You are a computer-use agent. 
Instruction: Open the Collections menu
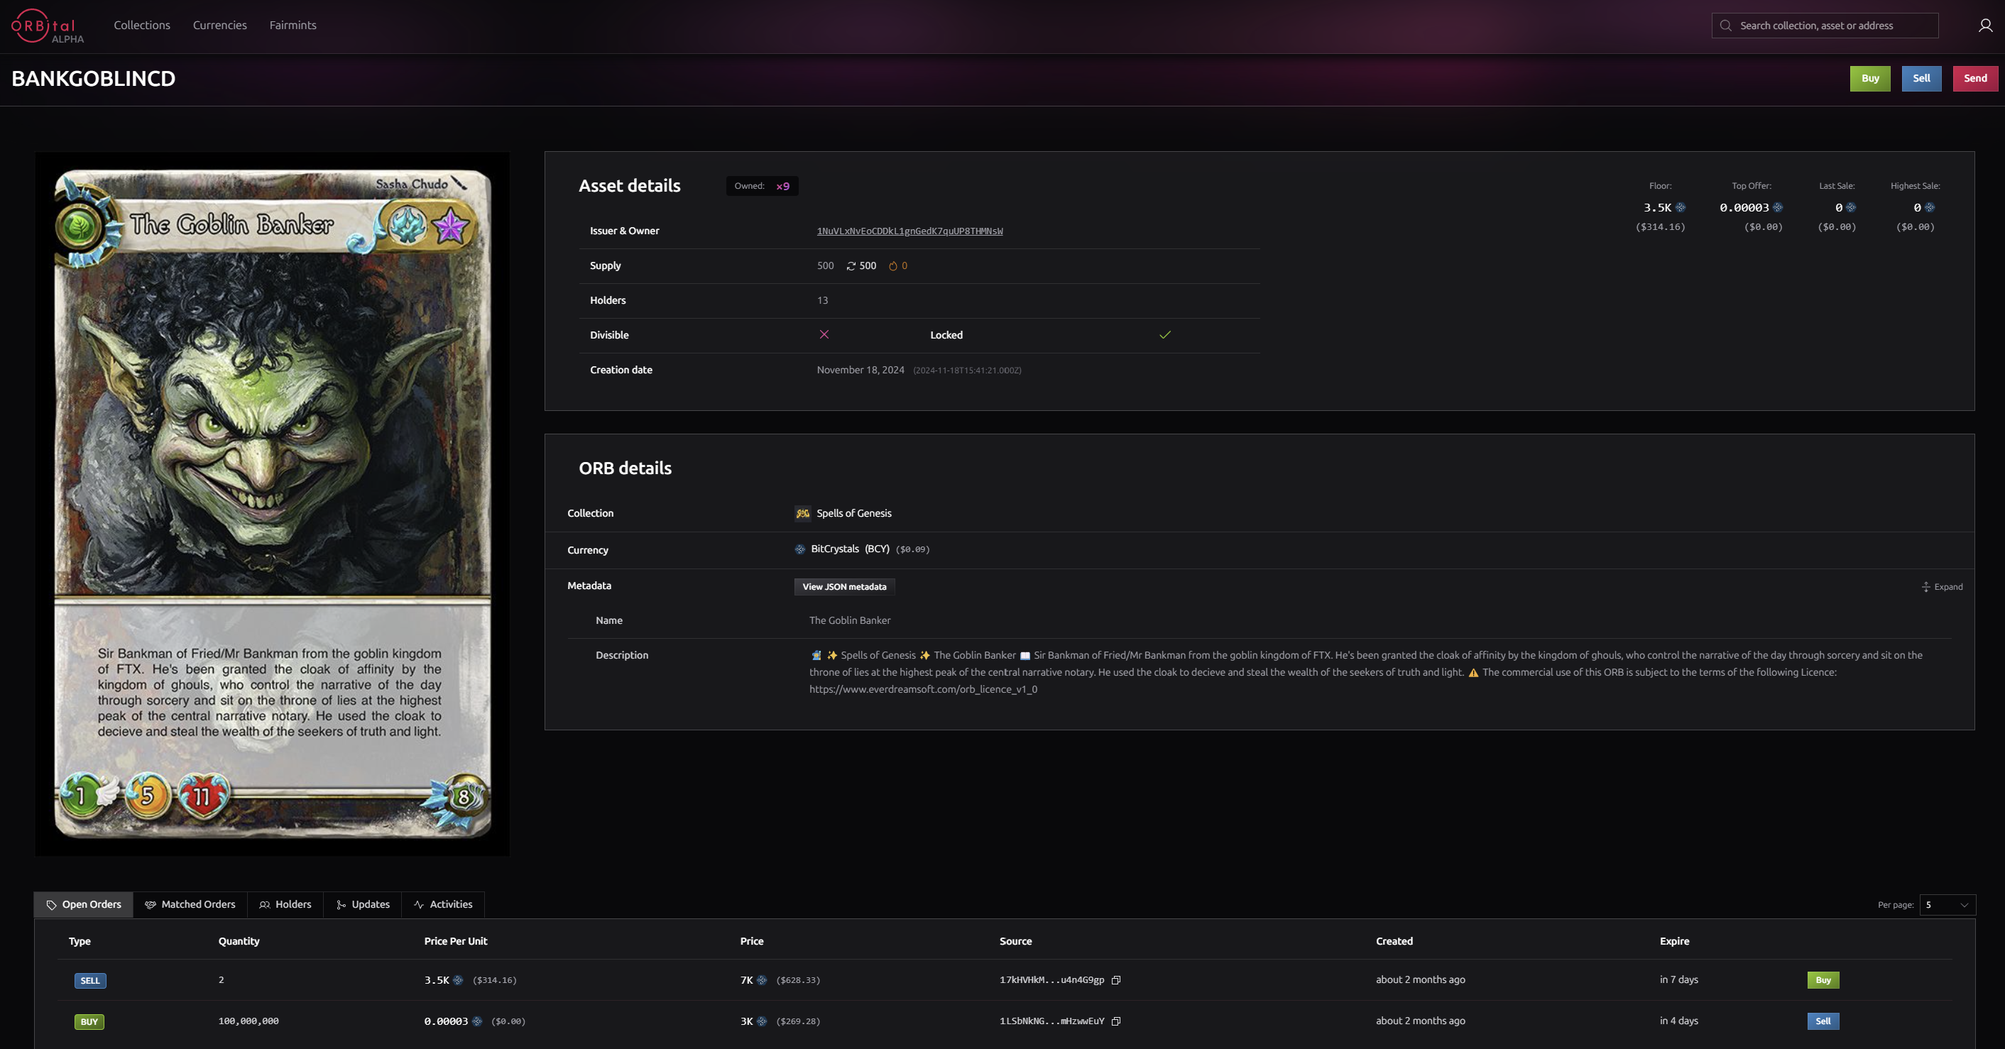(142, 26)
